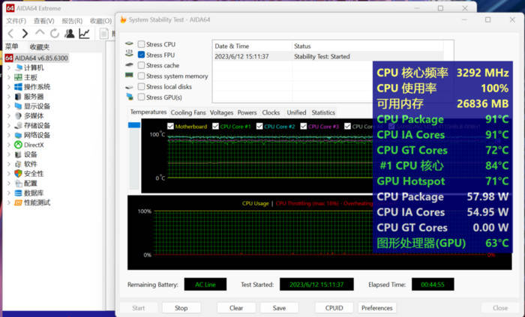
Task: Expand the 操作系统 tree node
Action: pos(9,87)
